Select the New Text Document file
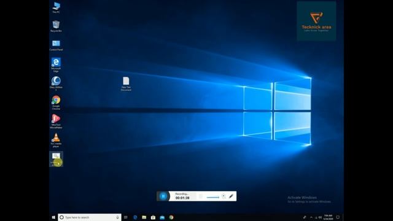 [x=126, y=83]
